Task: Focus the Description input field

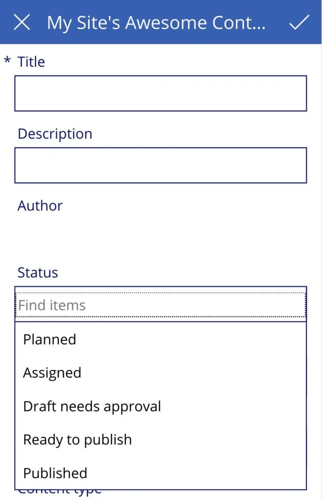Action: pos(161,165)
